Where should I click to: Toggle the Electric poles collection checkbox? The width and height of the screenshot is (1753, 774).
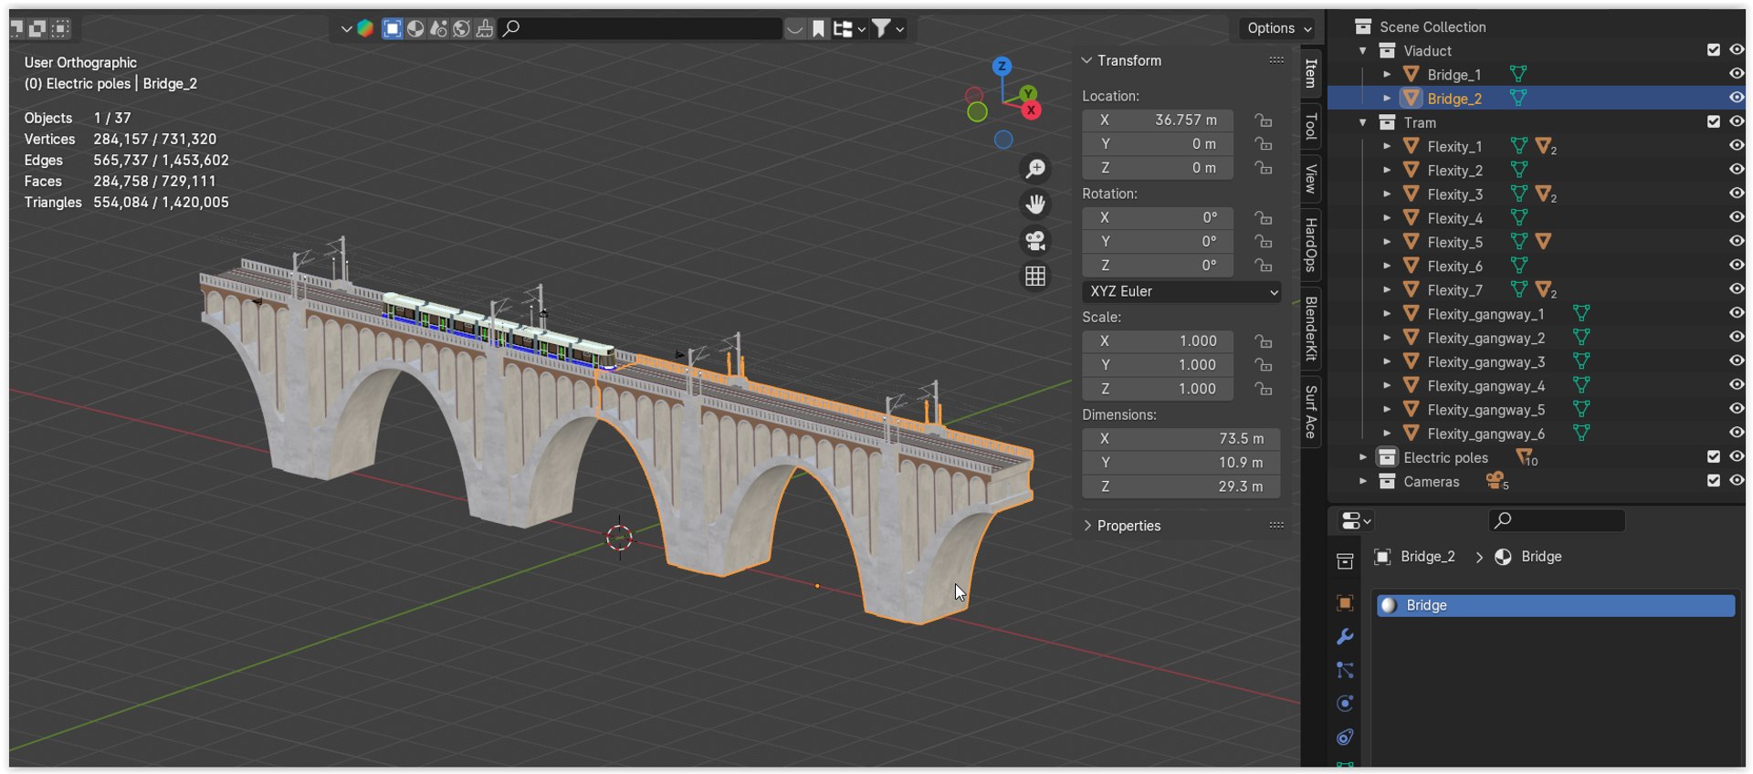click(1713, 456)
